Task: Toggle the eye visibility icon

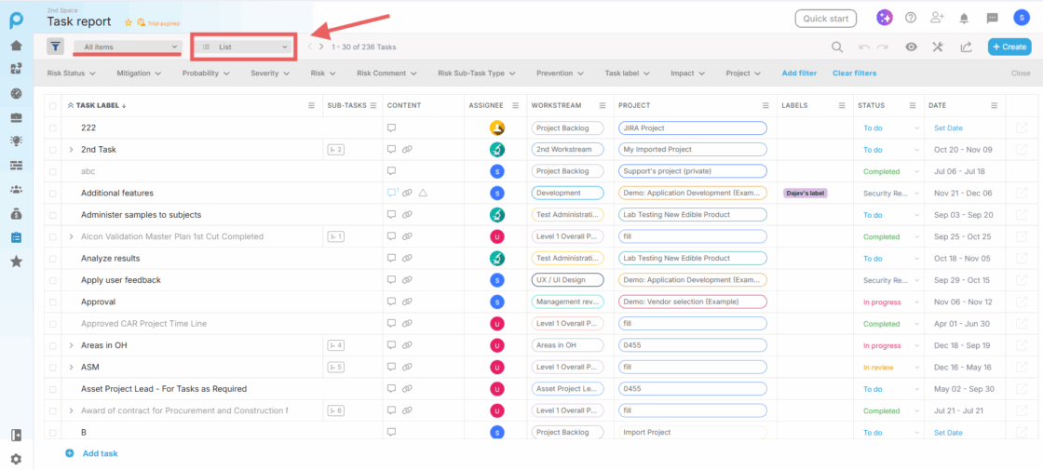Action: coord(911,47)
